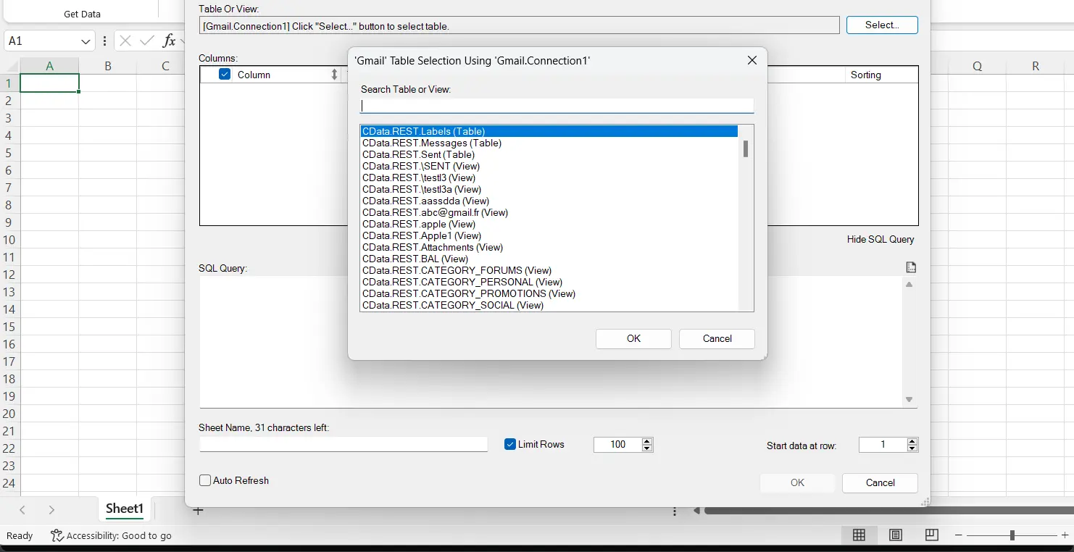1074x552 pixels.
Task: Click the Search Table or View field
Action: 557,106
